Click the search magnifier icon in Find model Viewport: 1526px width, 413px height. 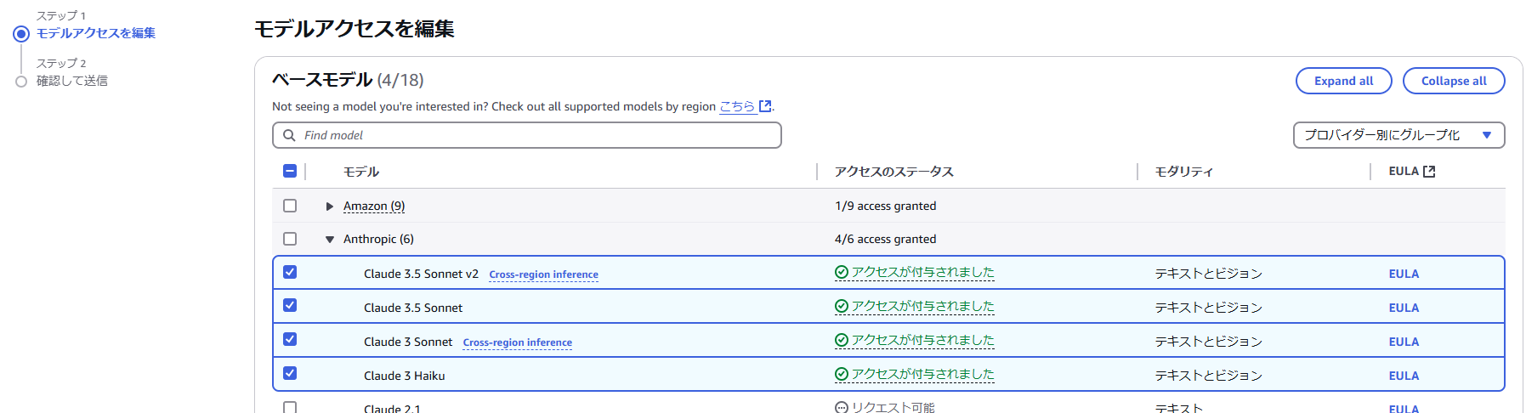tap(289, 135)
